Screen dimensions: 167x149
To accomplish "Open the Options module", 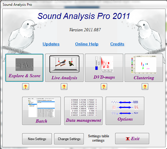I will pos(125,111).
